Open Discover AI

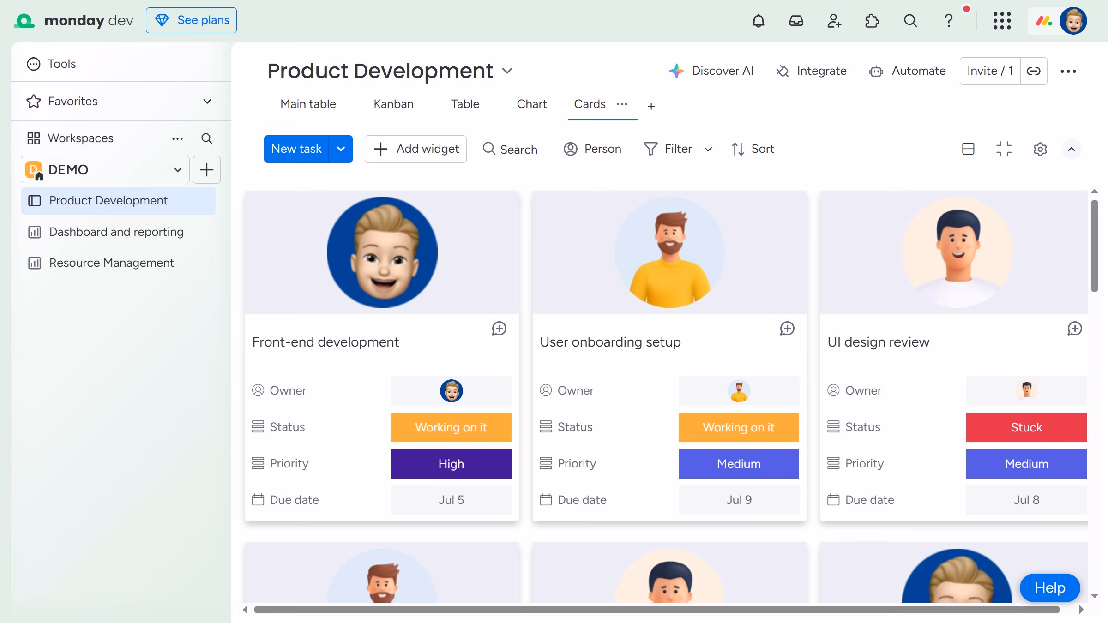(x=711, y=71)
